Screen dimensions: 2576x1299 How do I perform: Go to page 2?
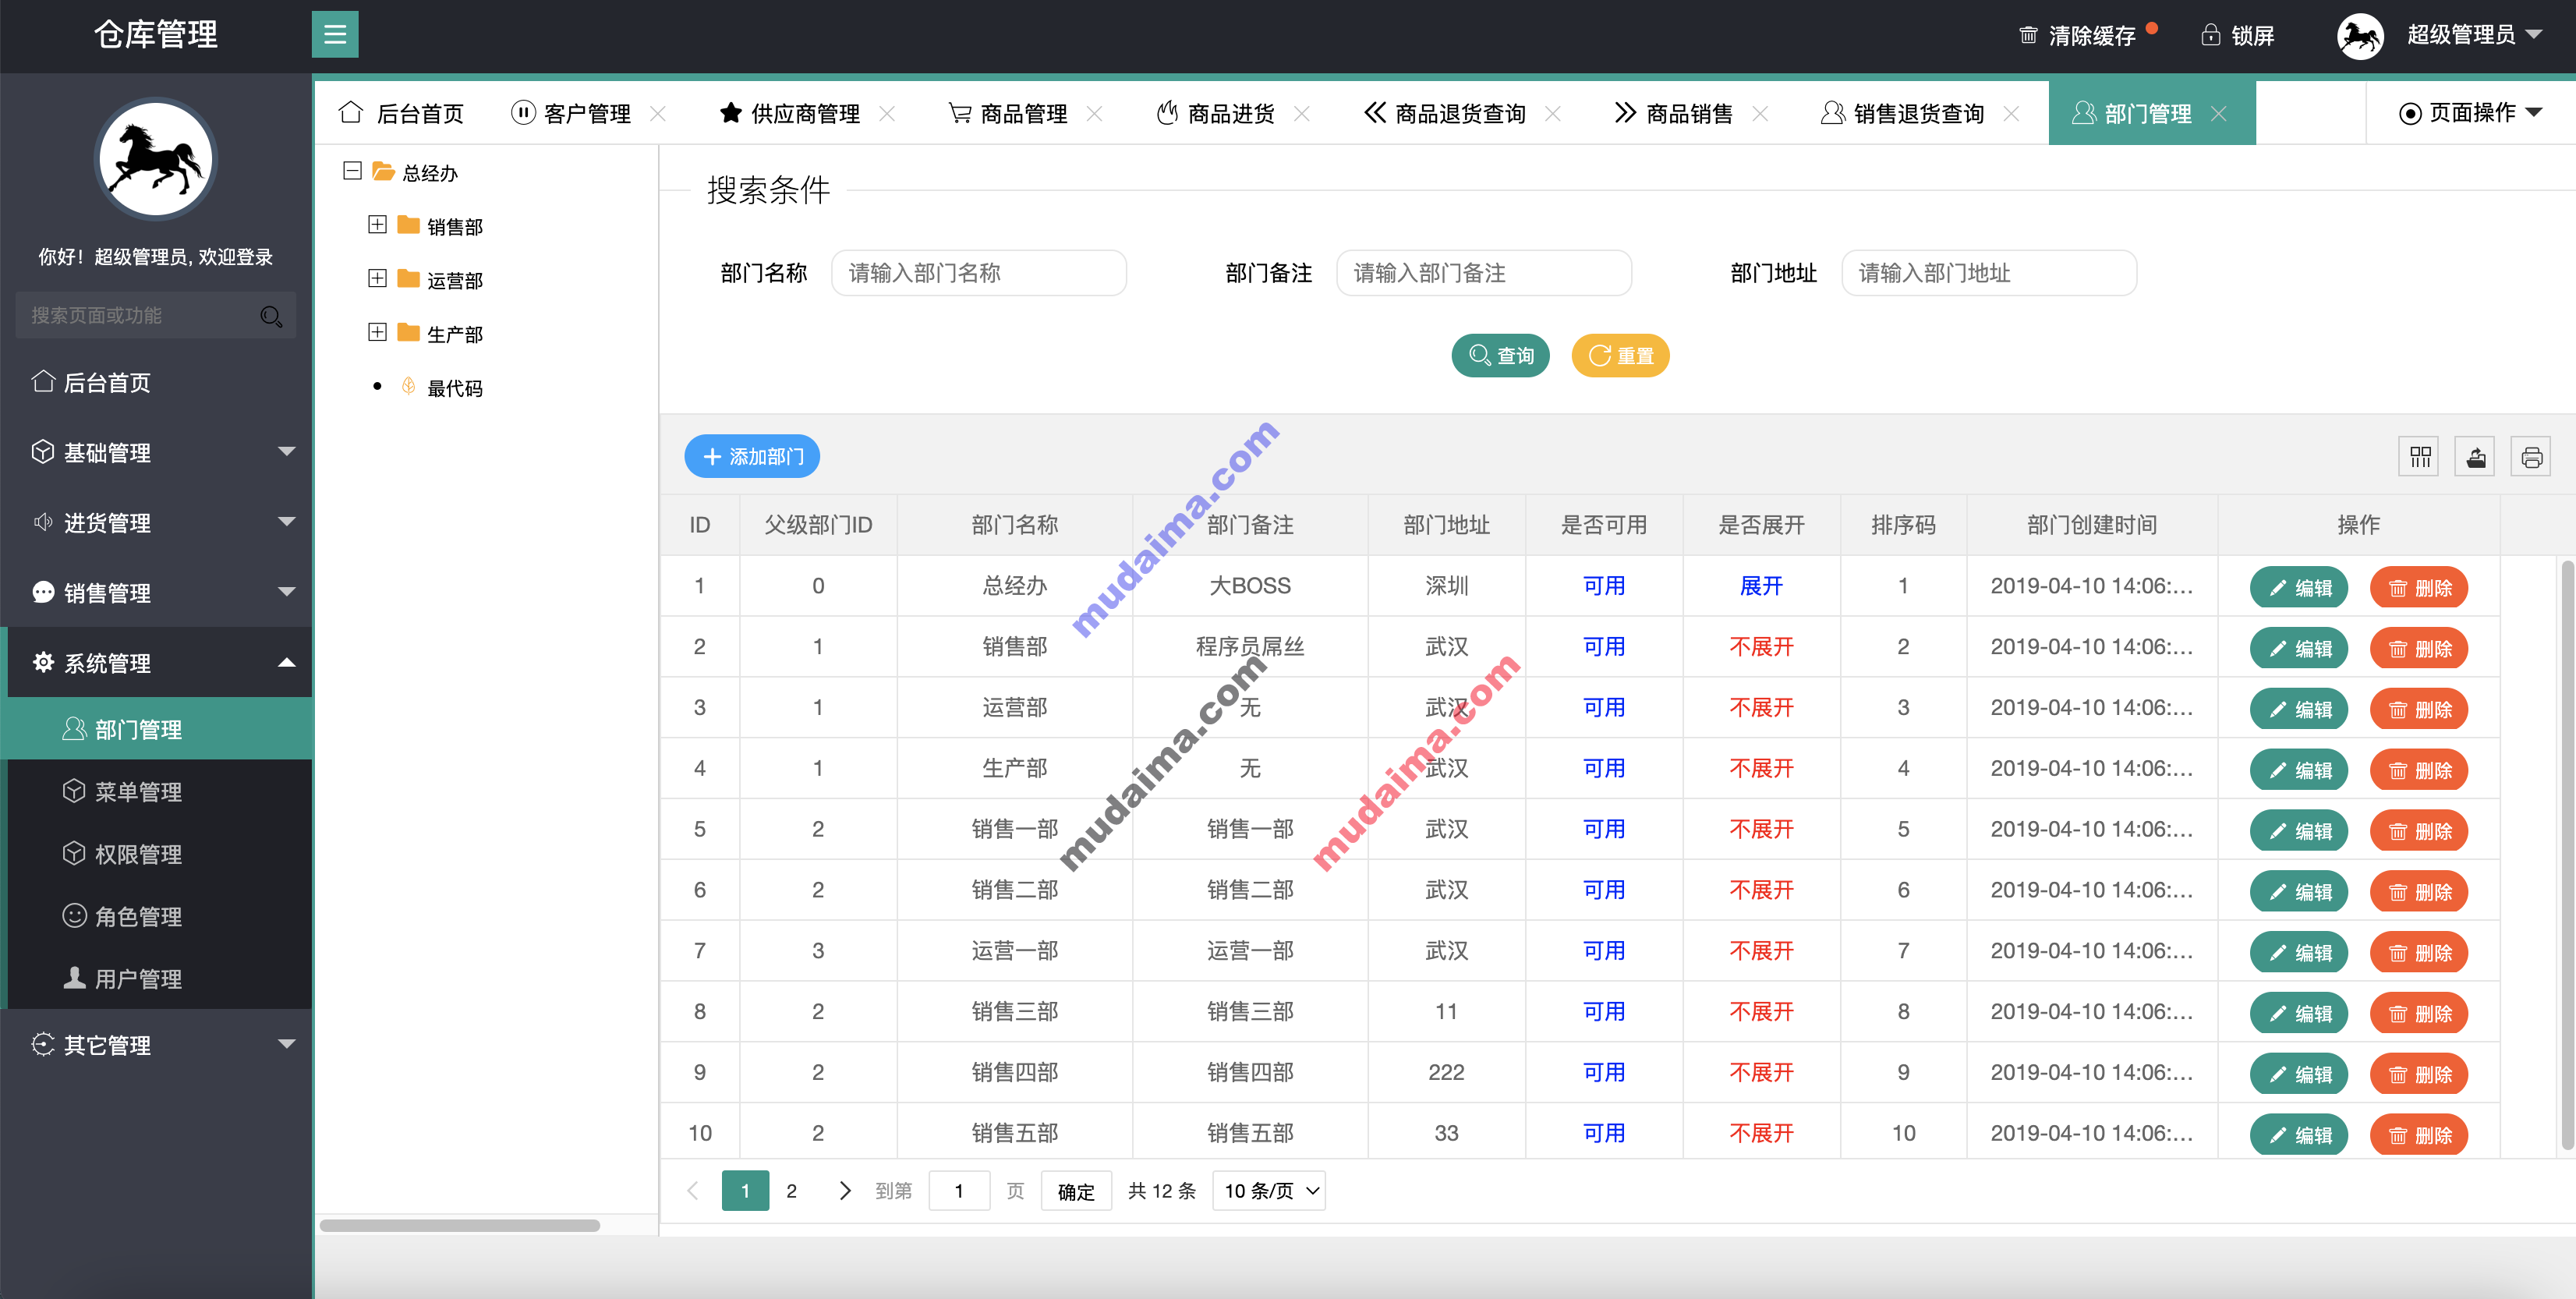click(792, 1191)
